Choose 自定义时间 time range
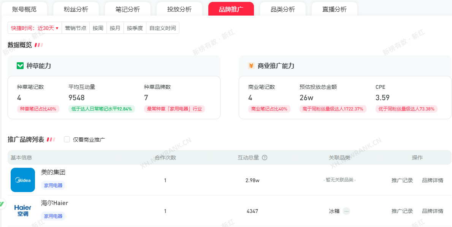The image size is (452, 227). [x=163, y=28]
